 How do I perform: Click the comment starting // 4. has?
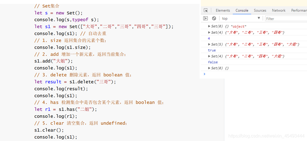pyautogui.click(x=99, y=102)
